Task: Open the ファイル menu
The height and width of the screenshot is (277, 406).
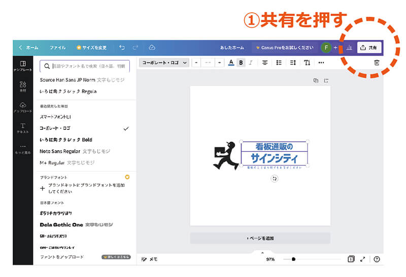Action: coord(57,48)
